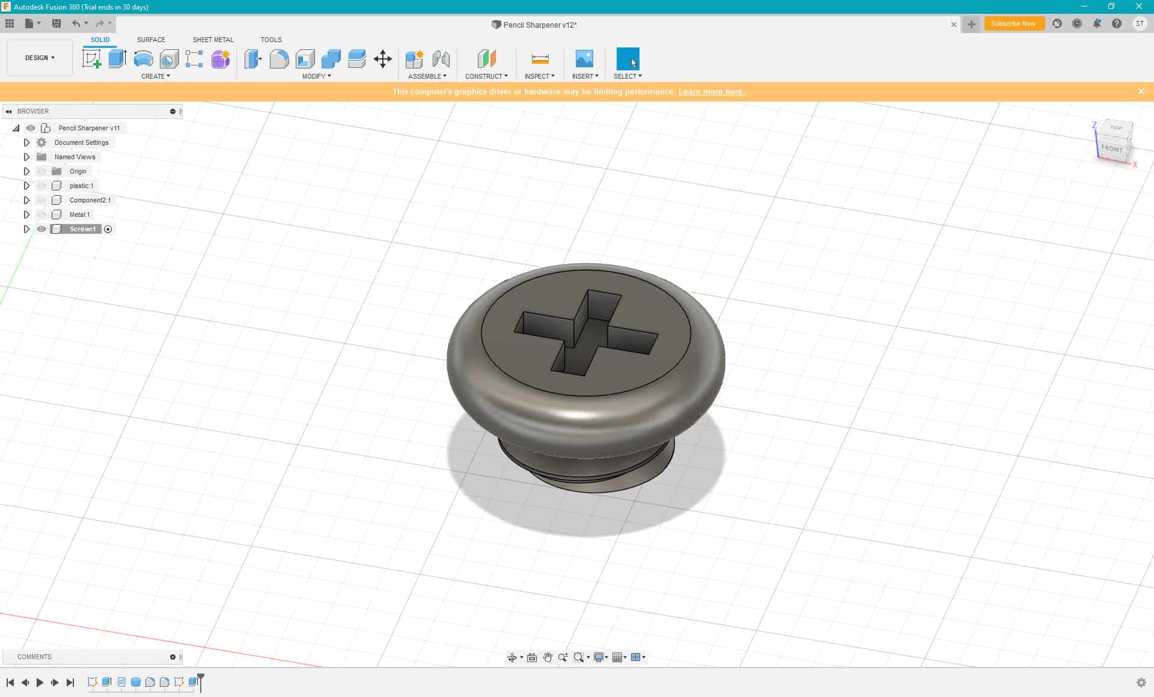Click the Zoom Window magnifier icon
Viewport: 1154px width, 697px height.
tap(579, 657)
